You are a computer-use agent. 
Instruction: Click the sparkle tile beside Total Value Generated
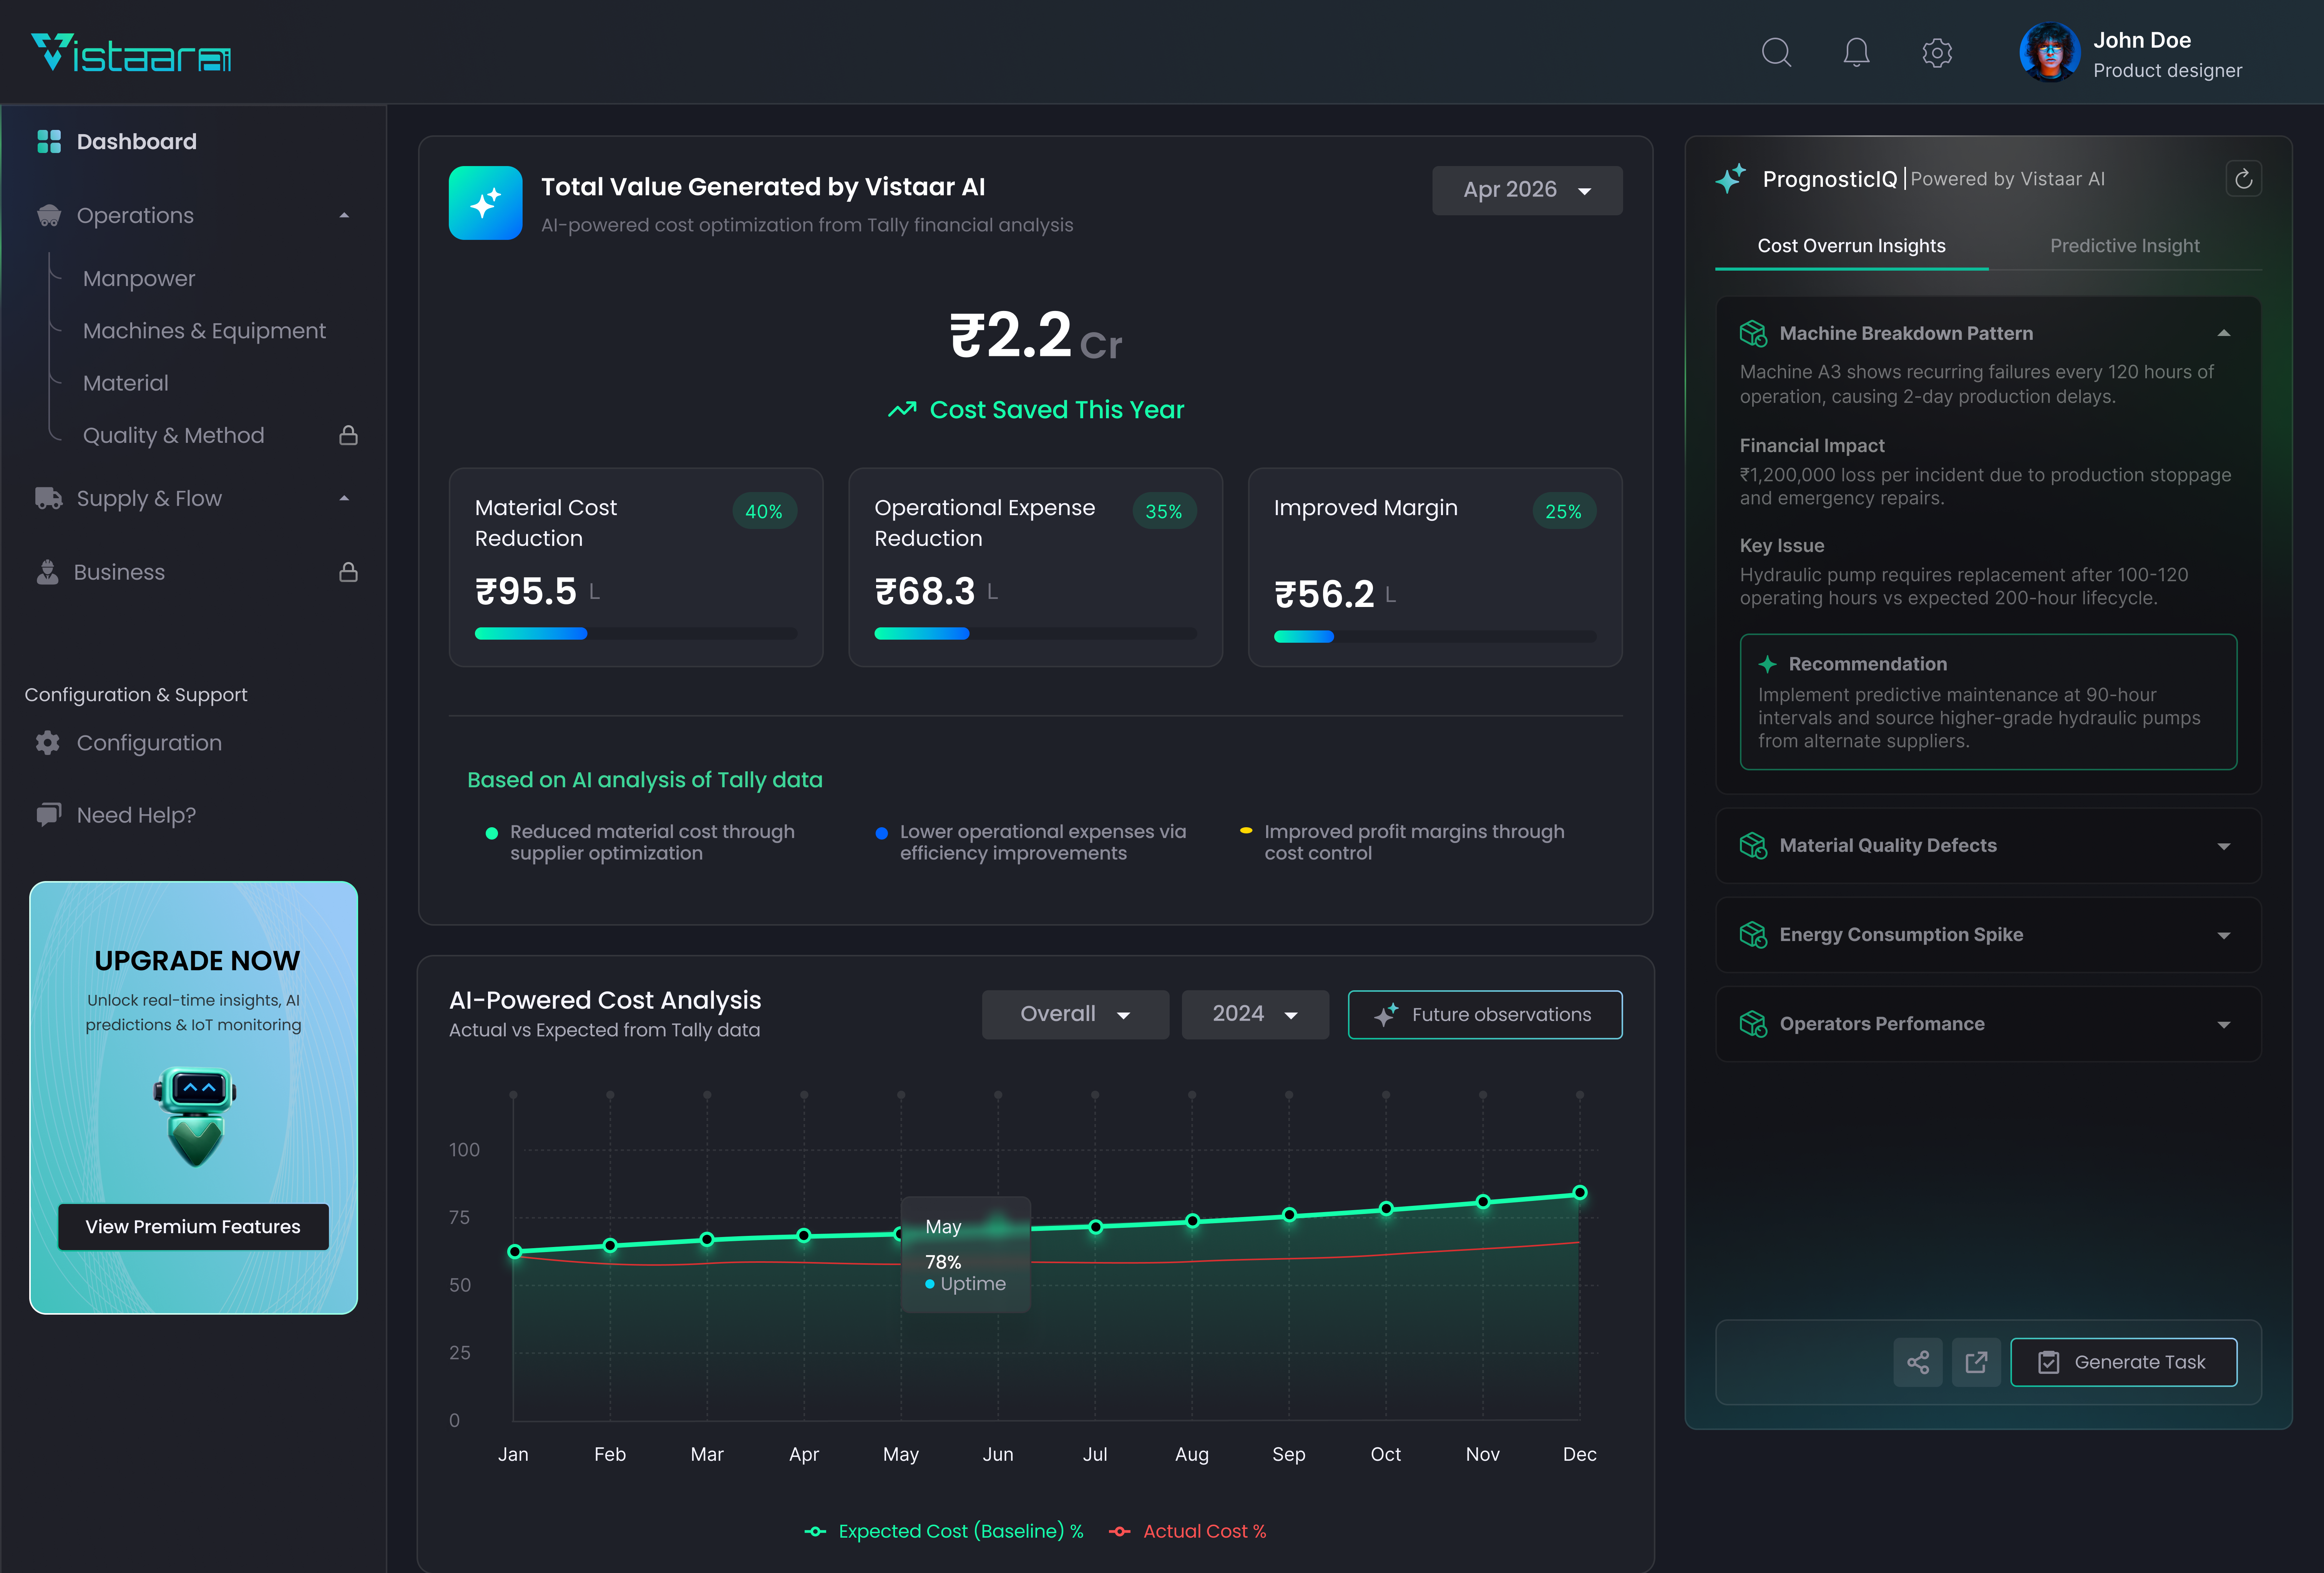485,203
